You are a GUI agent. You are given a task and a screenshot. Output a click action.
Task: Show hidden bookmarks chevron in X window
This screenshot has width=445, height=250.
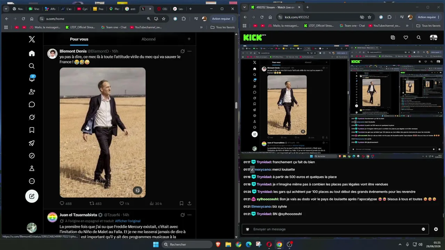pos(201,27)
